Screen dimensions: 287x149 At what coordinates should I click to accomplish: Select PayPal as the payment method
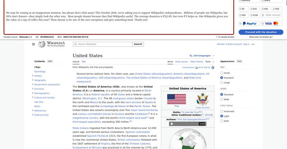pos(249,24)
